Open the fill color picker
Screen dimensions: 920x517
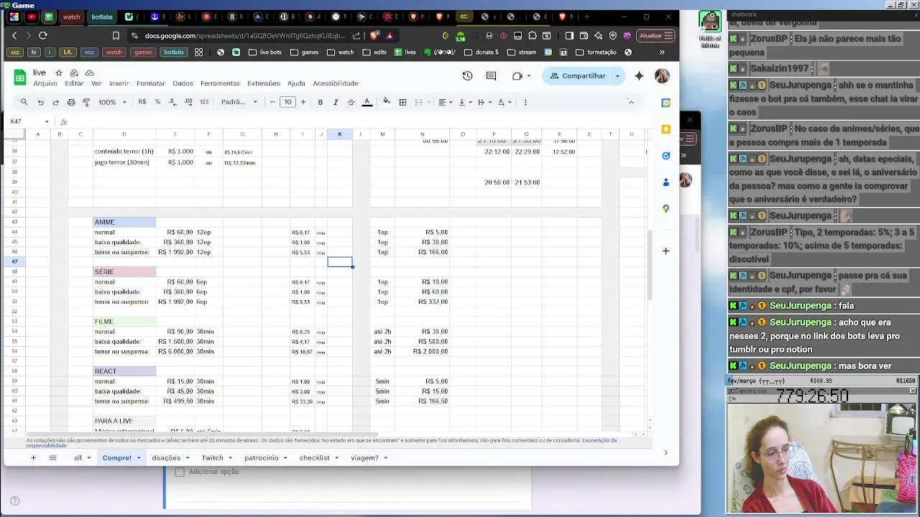pos(387,102)
